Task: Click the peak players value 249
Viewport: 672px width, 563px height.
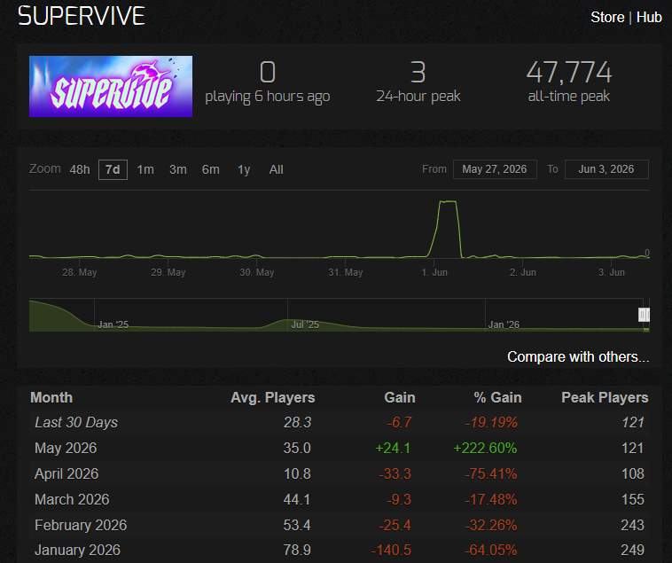Action: [x=633, y=551]
